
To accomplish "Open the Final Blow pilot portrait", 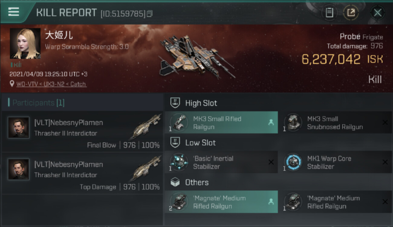I will click(x=19, y=128).
